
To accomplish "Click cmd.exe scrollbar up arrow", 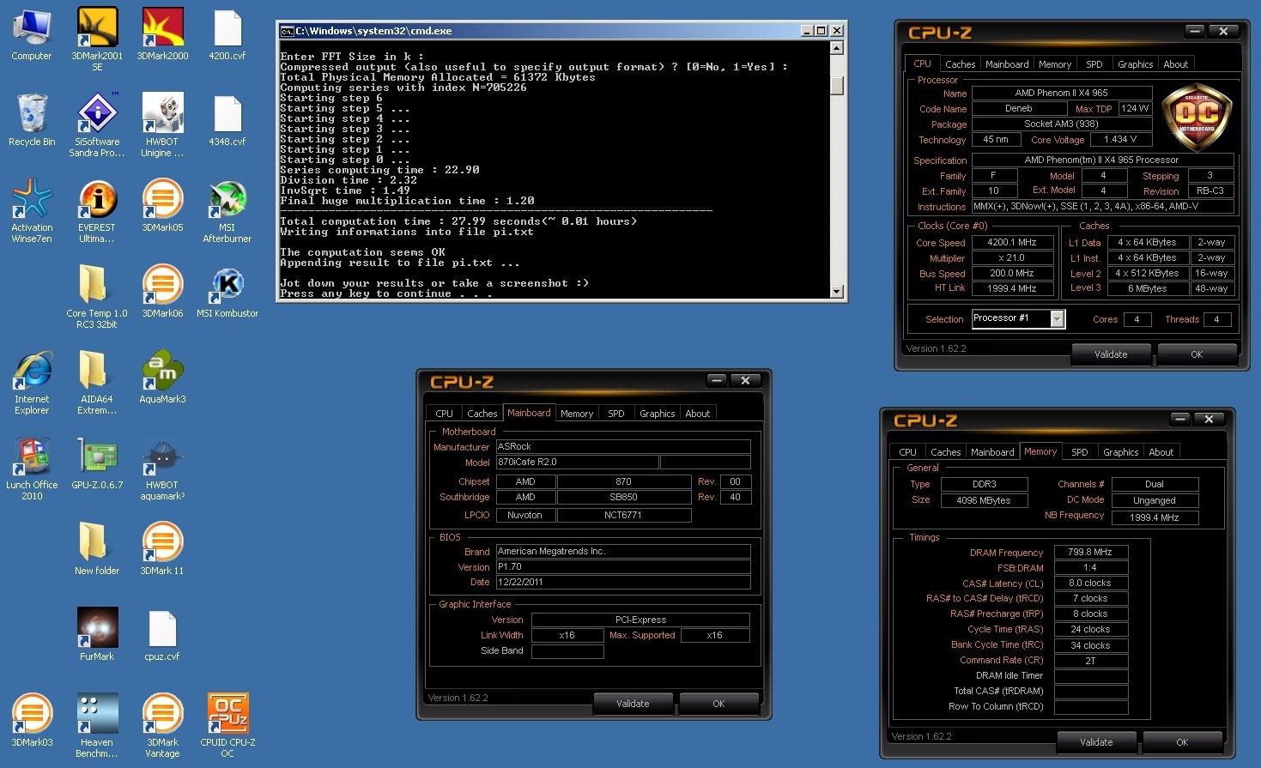I will click(837, 48).
